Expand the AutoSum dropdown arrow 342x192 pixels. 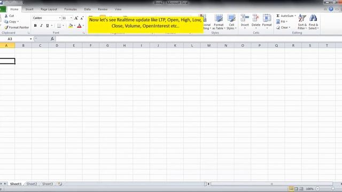296,15
